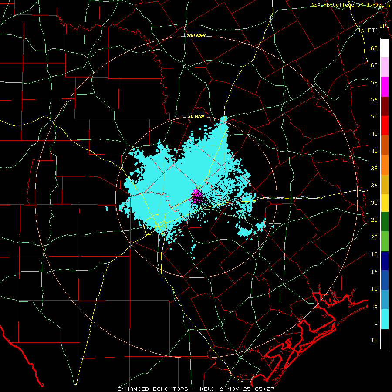Select the "26" legend value
392x392 pixels.
coord(374,220)
